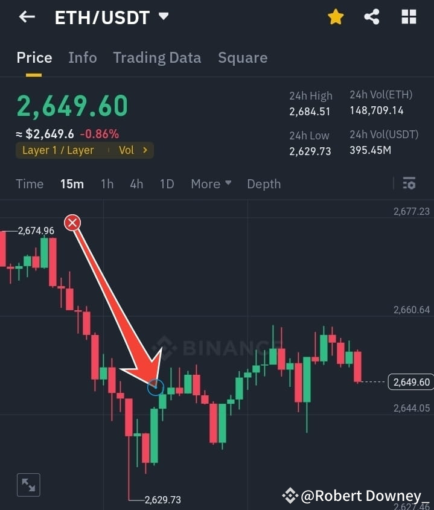This screenshot has height=510, width=434.
Task: Open the grid menu icon top right
Action: (x=409, y=17)
